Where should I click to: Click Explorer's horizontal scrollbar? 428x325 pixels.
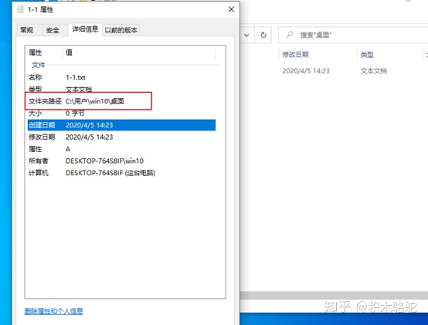pyautogui.click(x=334, y=296)
